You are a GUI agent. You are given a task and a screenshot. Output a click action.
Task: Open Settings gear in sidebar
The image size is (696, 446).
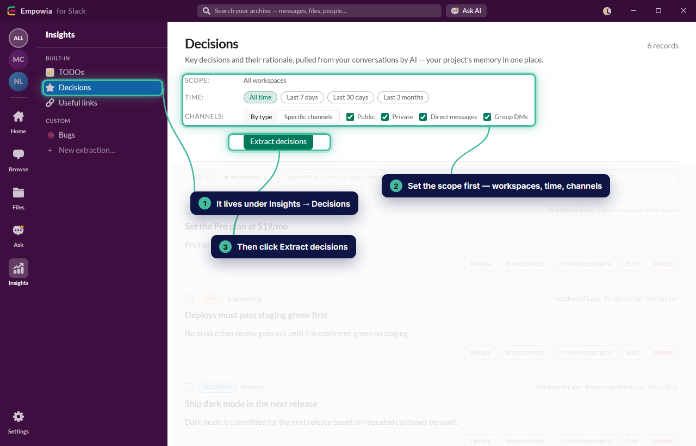tap(18, 423)
